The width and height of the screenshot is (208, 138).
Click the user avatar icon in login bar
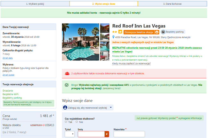click(x=65, y=108)
